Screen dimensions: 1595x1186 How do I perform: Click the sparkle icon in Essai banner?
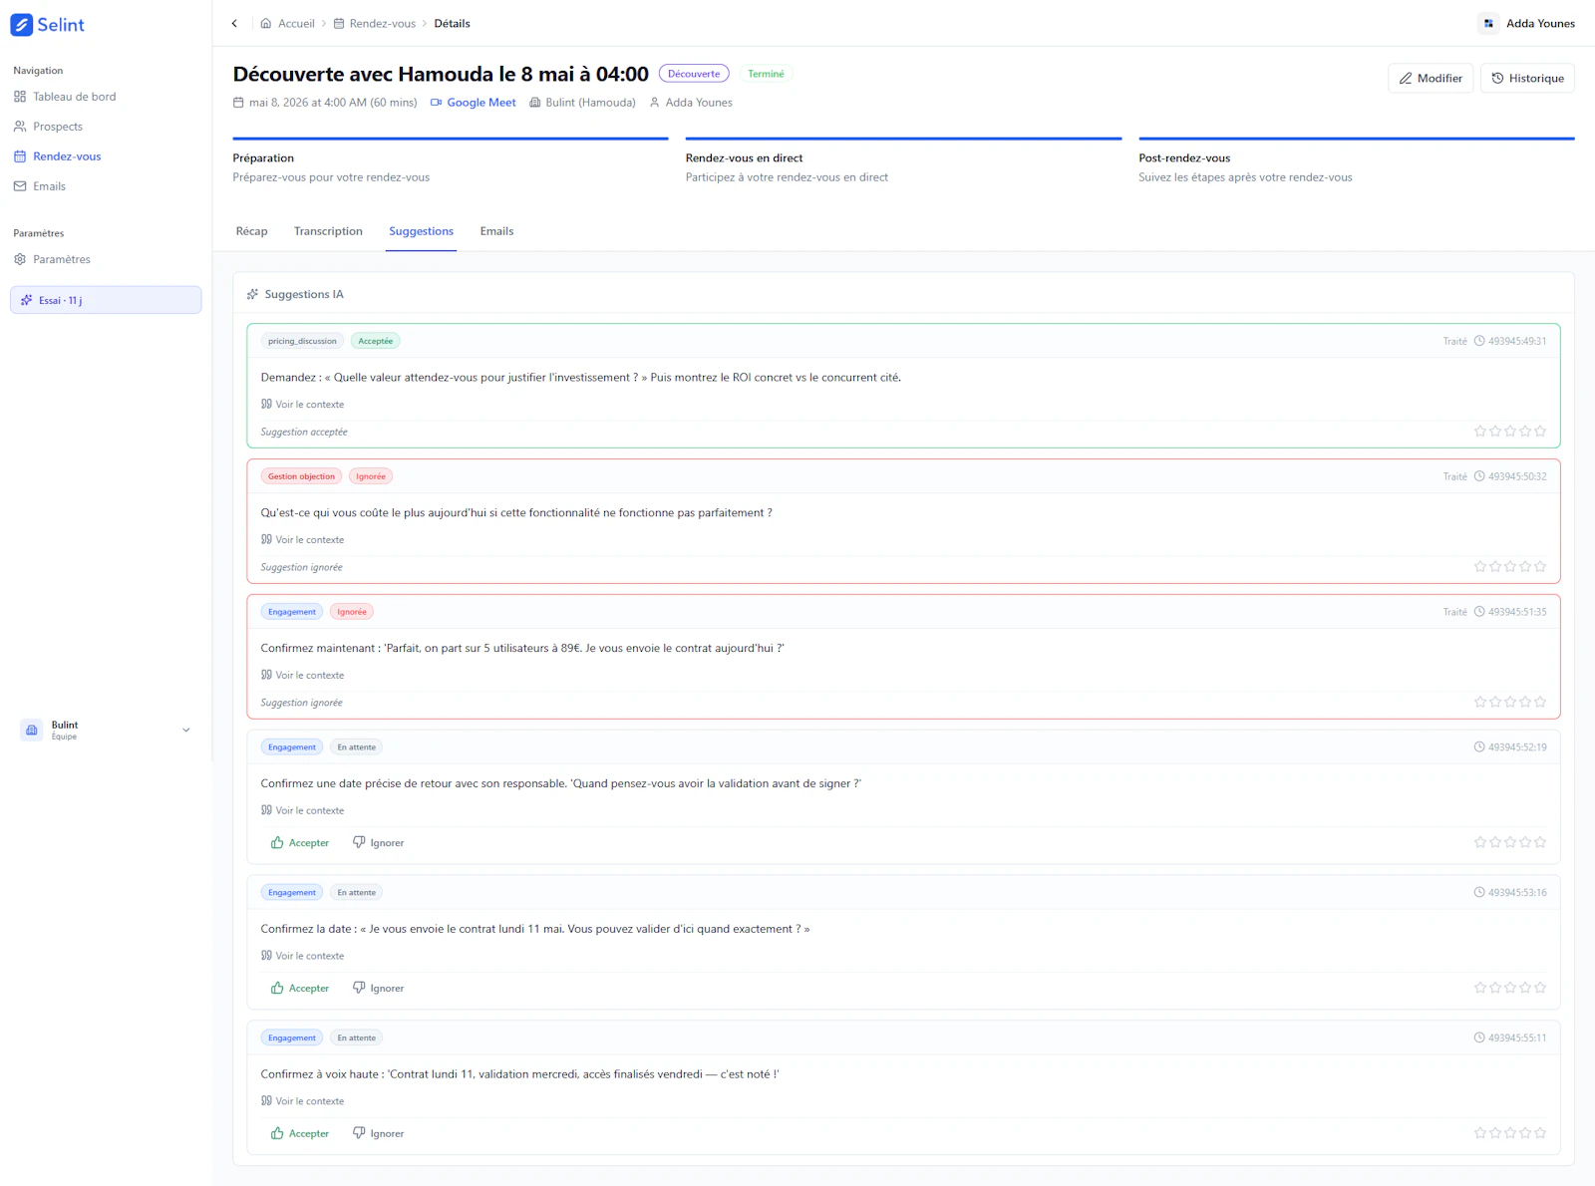(x=27, y=300)
